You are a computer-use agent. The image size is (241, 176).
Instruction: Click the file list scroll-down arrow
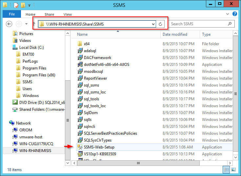coord(235,157)
